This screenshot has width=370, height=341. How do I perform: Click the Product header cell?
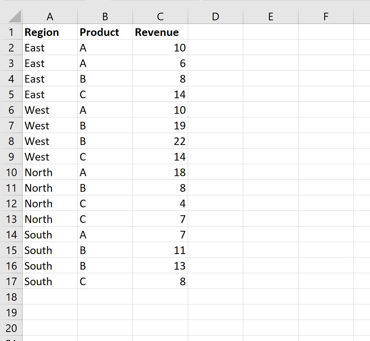[105, 32]
